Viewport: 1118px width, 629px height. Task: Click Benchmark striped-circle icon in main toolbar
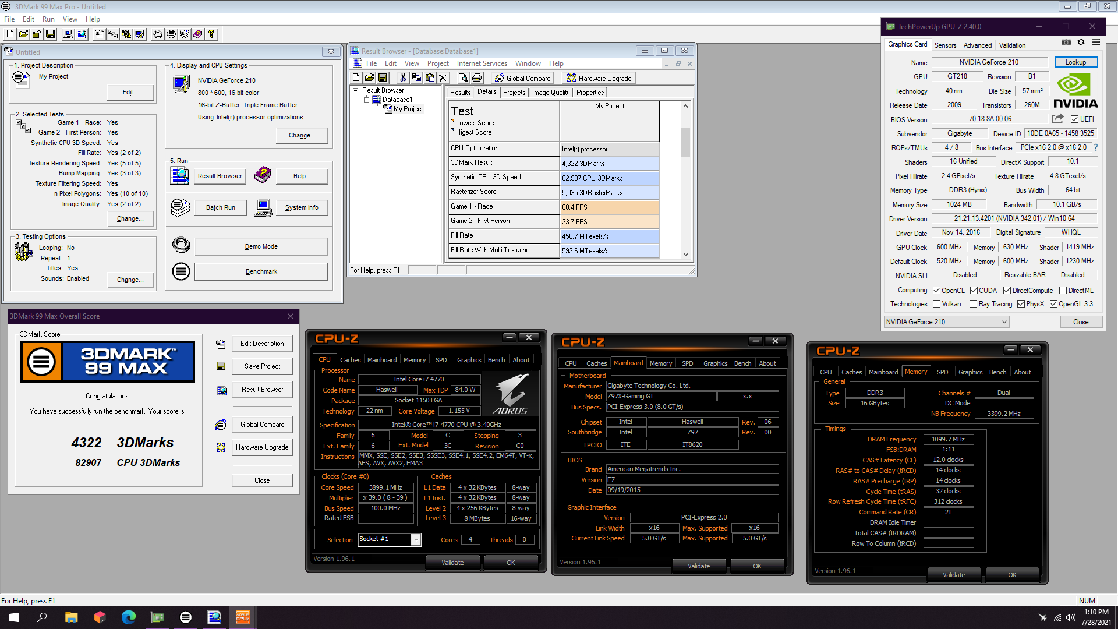click(171, 34)
